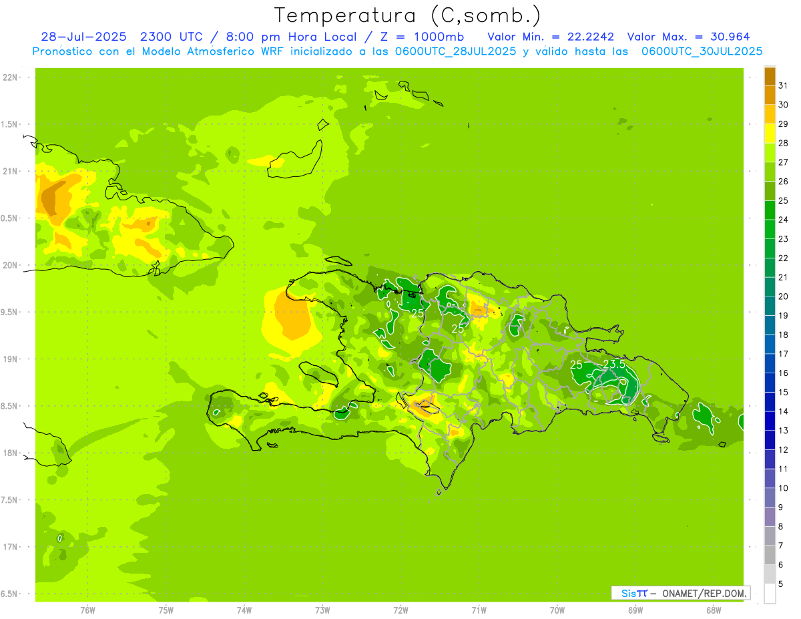Click the 'Temperatura (C,somb.)' chart title
801x619 pixels.
[x=407, y=15]
